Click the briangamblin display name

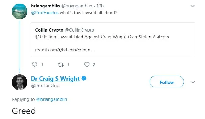point(45,6)
